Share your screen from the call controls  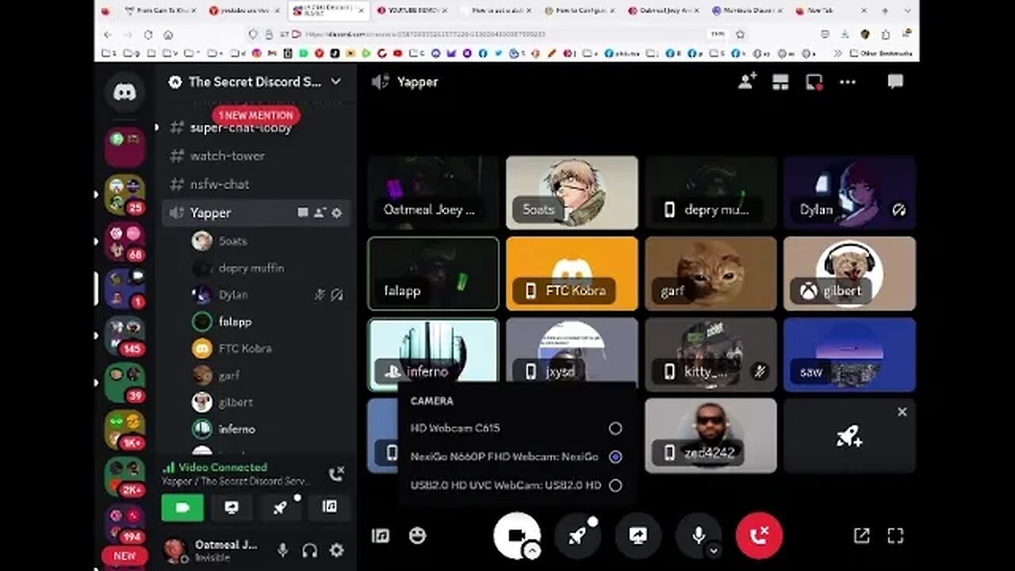[x=638, y=535]
